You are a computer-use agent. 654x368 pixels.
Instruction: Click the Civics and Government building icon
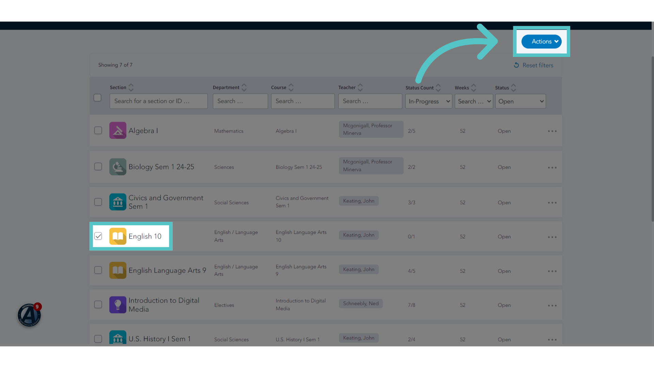pyautogui.click(x=118, y=202)
